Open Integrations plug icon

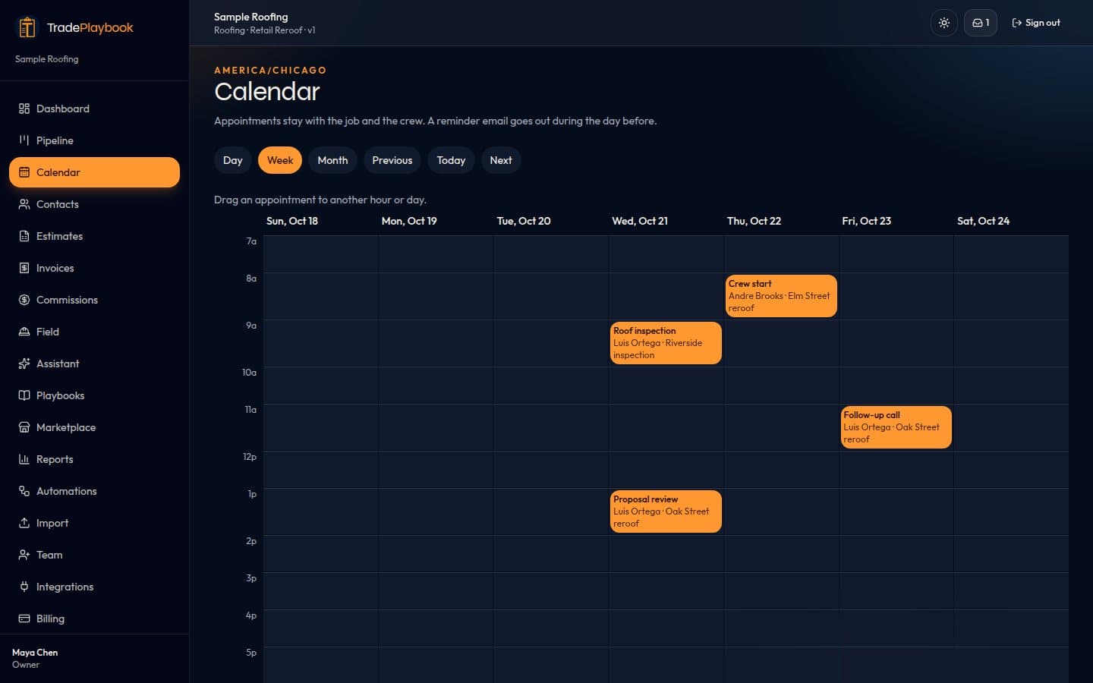click(x=24, y=587)
